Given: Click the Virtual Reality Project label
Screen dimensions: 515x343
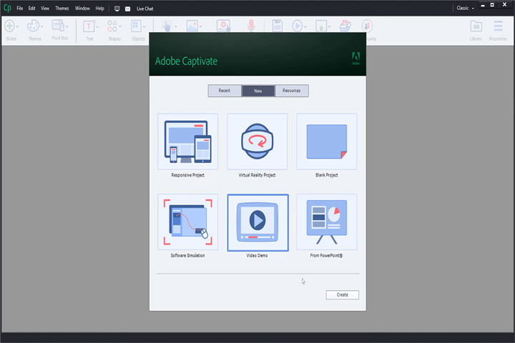Looking at the screenshot, I should tap(257, 175).
